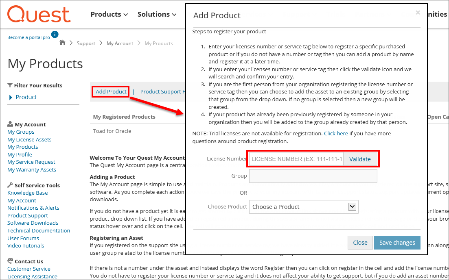Click Support in the breadcrumb
449x280 pixels.
(86, 43)
